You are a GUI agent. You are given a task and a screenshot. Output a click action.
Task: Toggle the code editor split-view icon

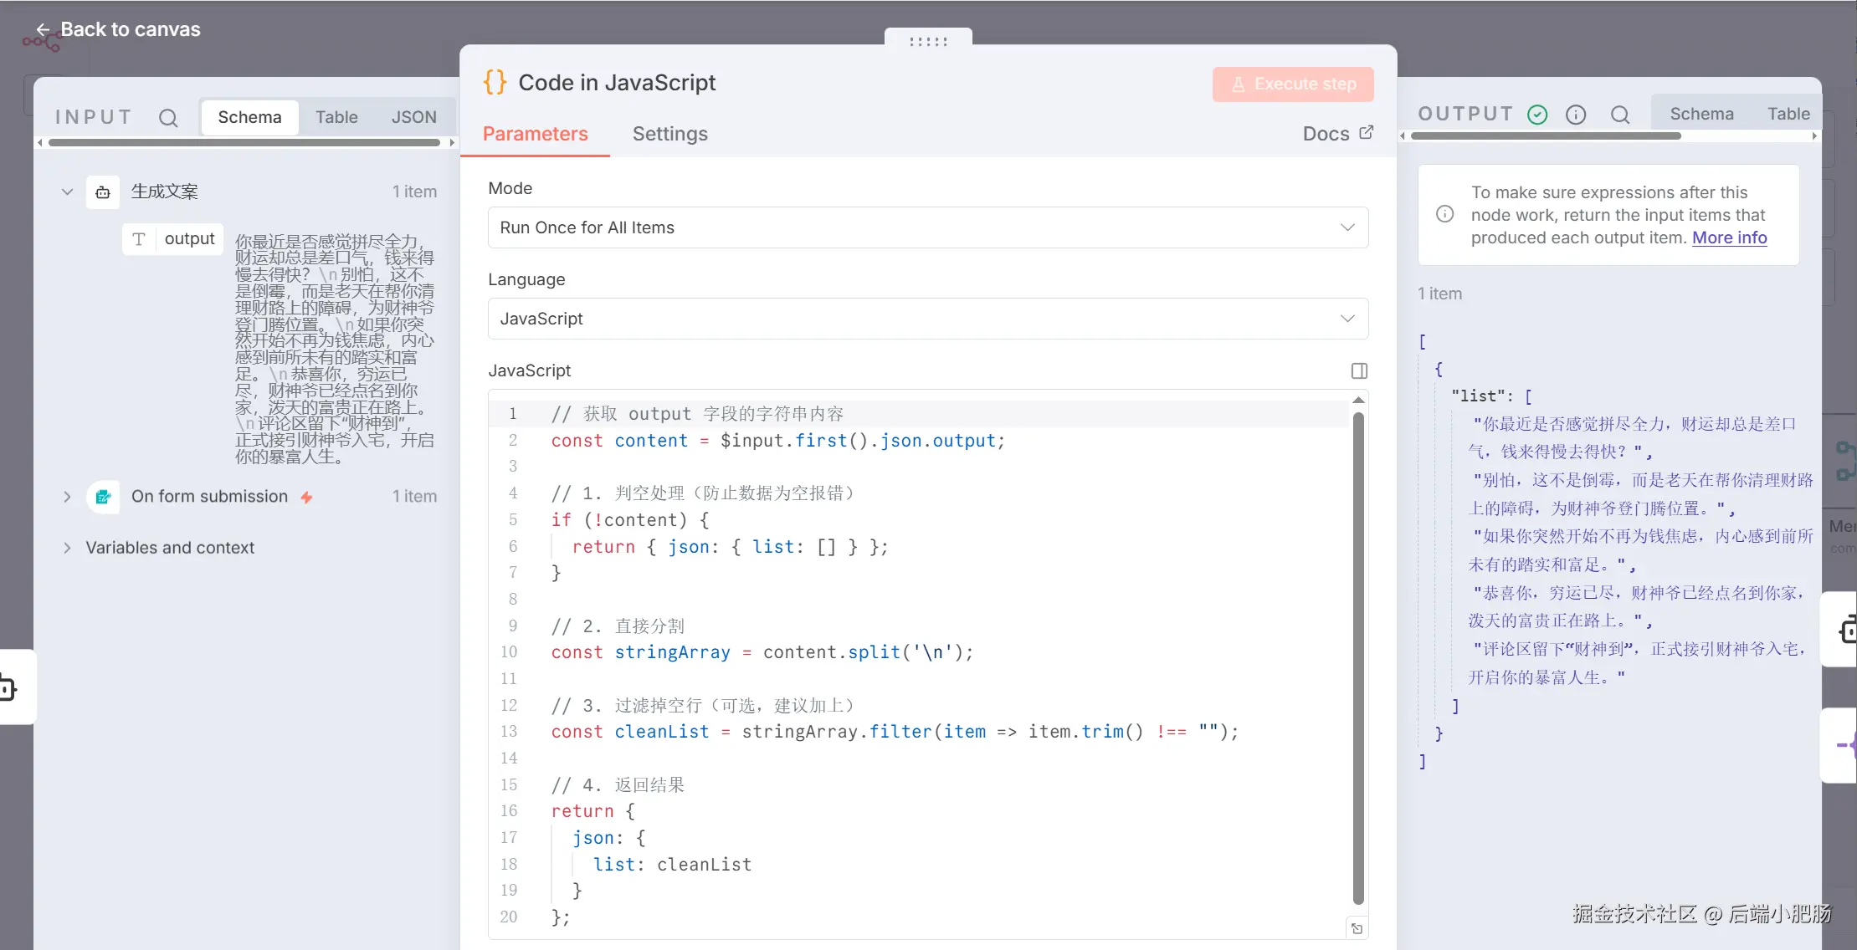(x=1359, y=370)
